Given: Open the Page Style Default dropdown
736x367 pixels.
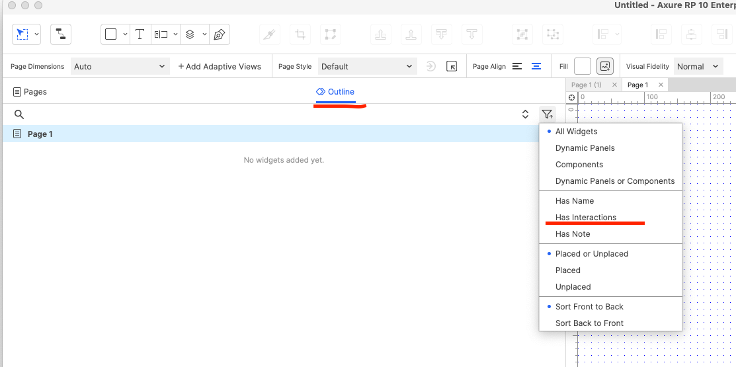Looking at the screenshot, I should pos(366,66).
